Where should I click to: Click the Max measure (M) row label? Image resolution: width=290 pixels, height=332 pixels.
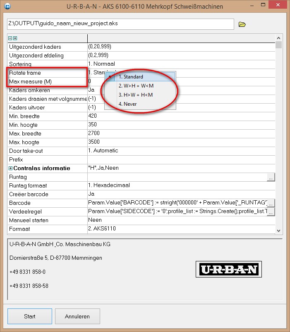[30, 81]
